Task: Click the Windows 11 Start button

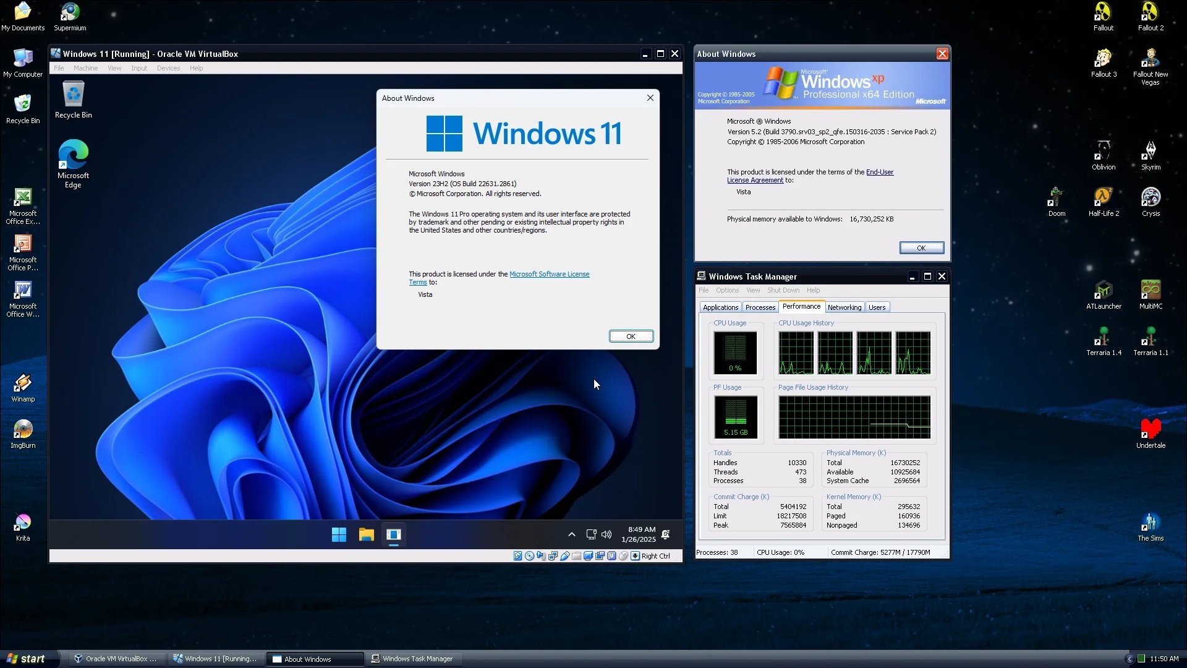Action: (339, 534)
